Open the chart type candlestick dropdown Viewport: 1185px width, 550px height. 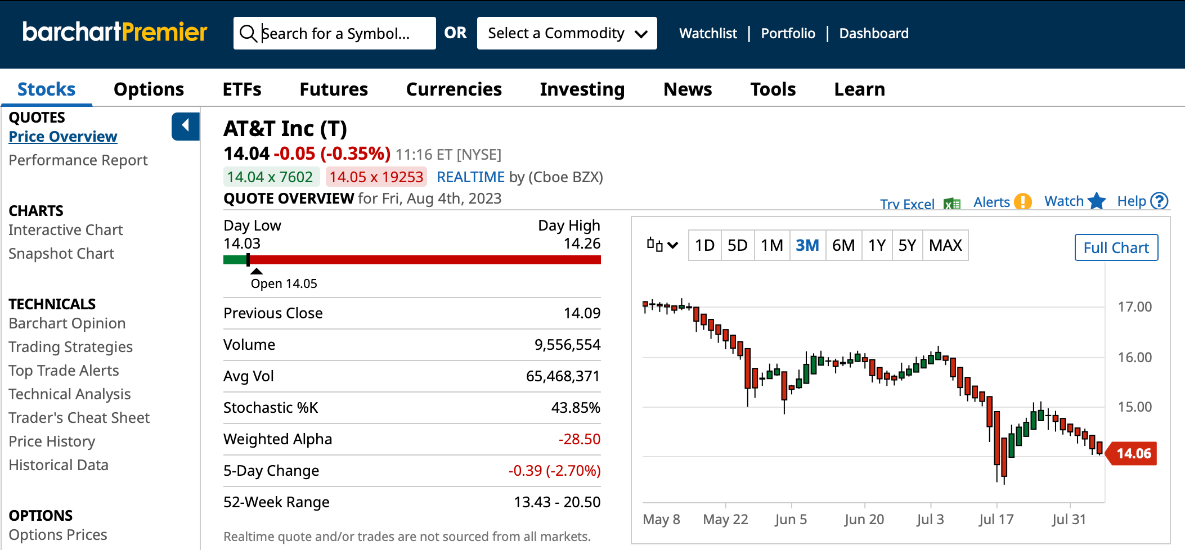[x=662, y=245]
